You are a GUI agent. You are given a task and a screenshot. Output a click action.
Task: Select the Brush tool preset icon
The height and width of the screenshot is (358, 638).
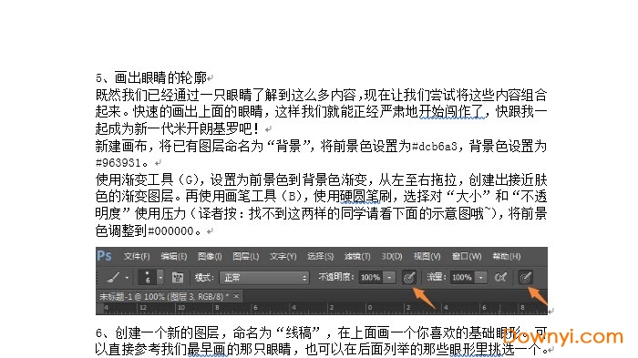click(x=113, y=278)
